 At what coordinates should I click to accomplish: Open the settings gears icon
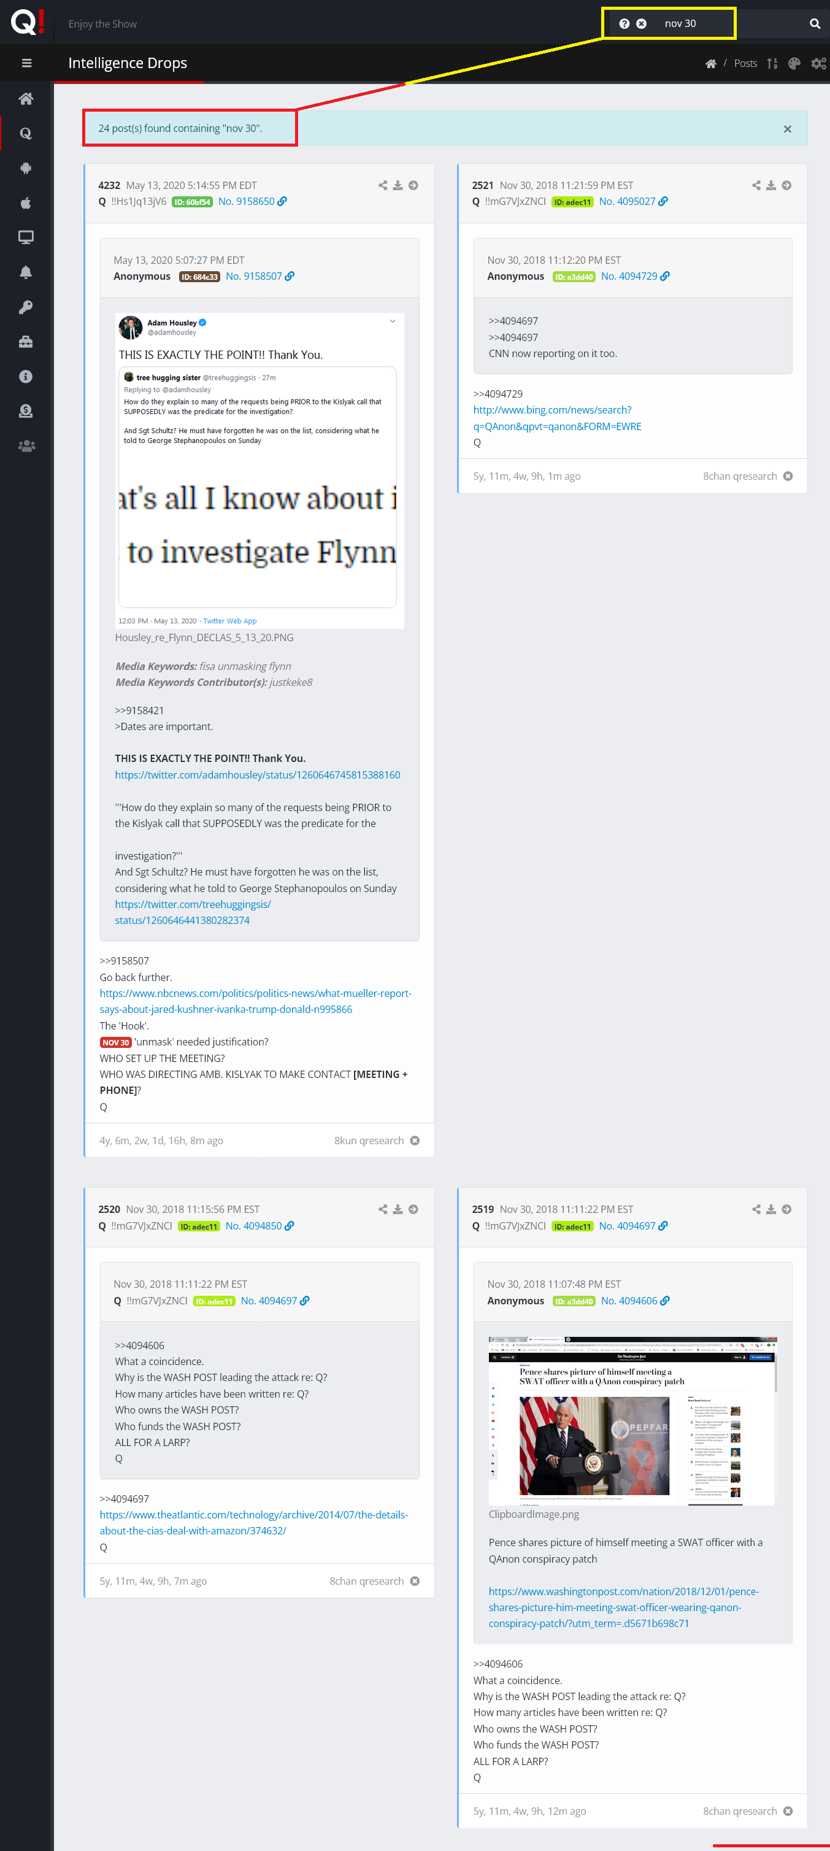(818, 63)
